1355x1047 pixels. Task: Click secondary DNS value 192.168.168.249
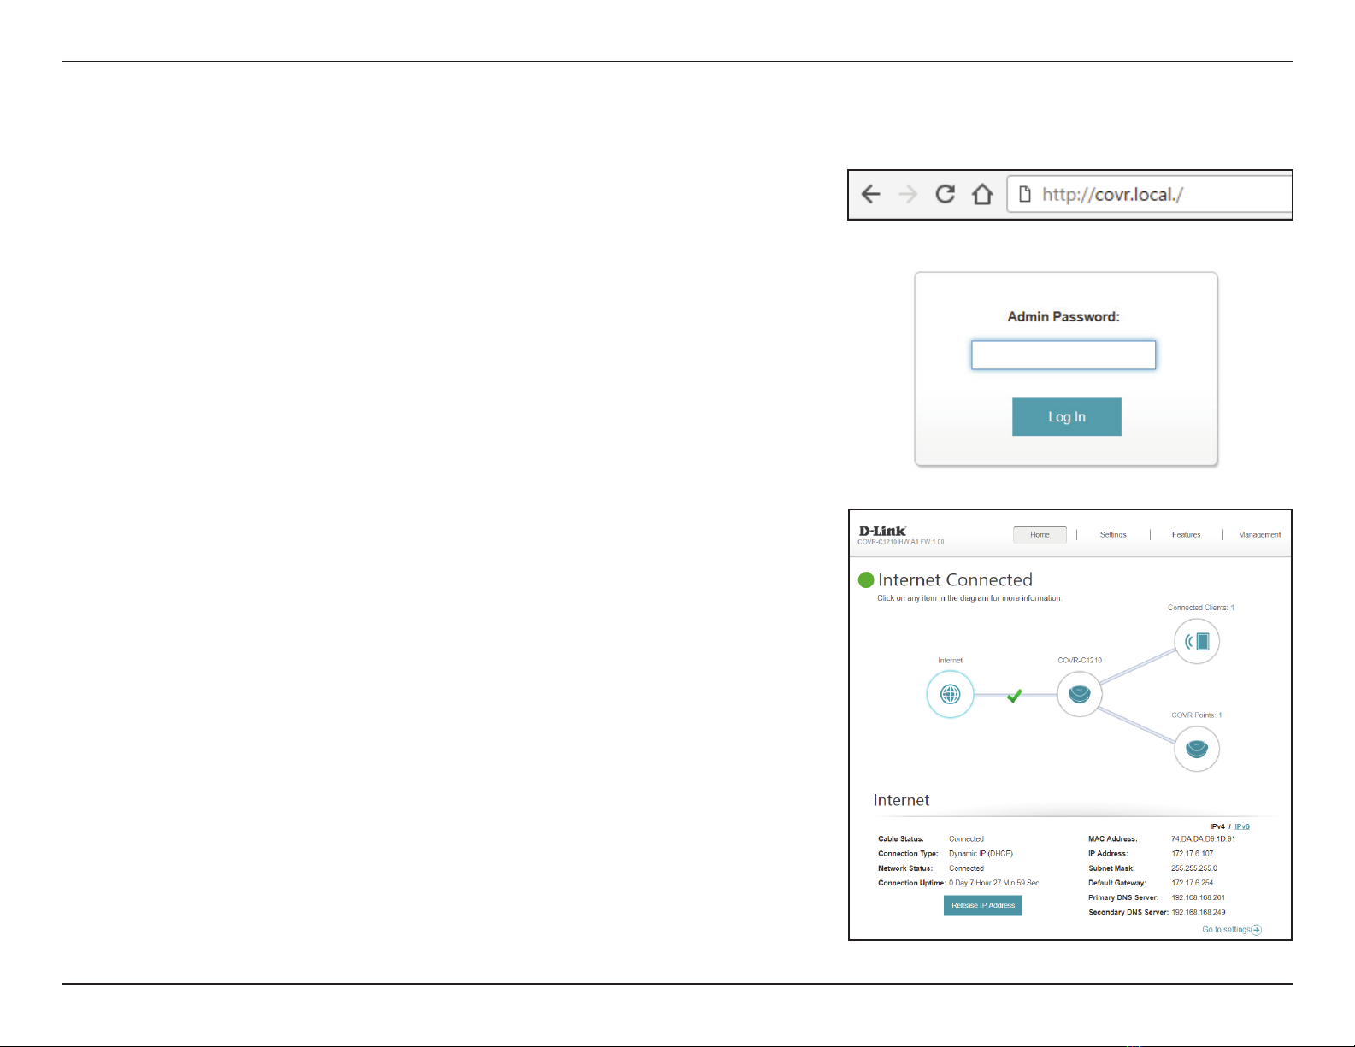point(1198,912)
